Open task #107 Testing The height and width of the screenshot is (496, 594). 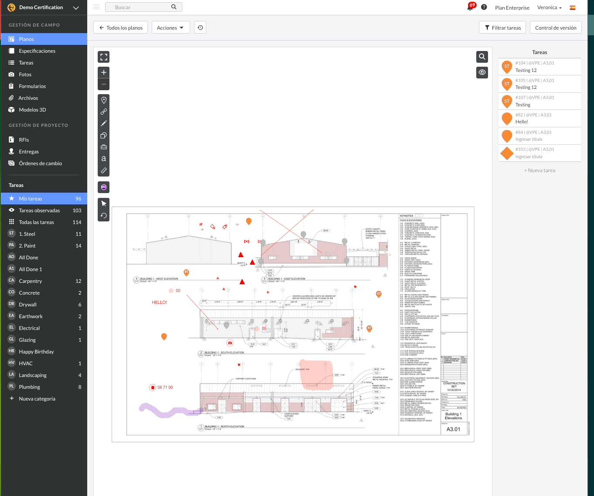click(540, 101)
